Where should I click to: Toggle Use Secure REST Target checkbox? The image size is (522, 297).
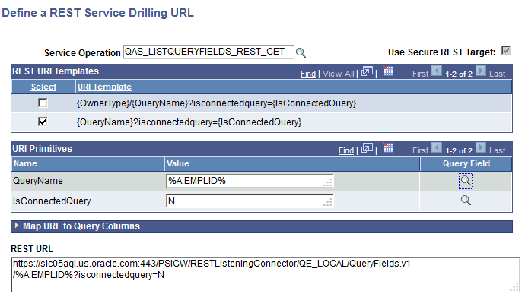click(x=506, y=50)
